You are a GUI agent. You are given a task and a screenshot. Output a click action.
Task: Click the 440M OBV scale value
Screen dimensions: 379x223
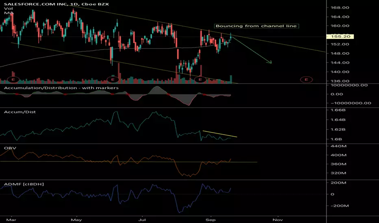coord(338,146)
